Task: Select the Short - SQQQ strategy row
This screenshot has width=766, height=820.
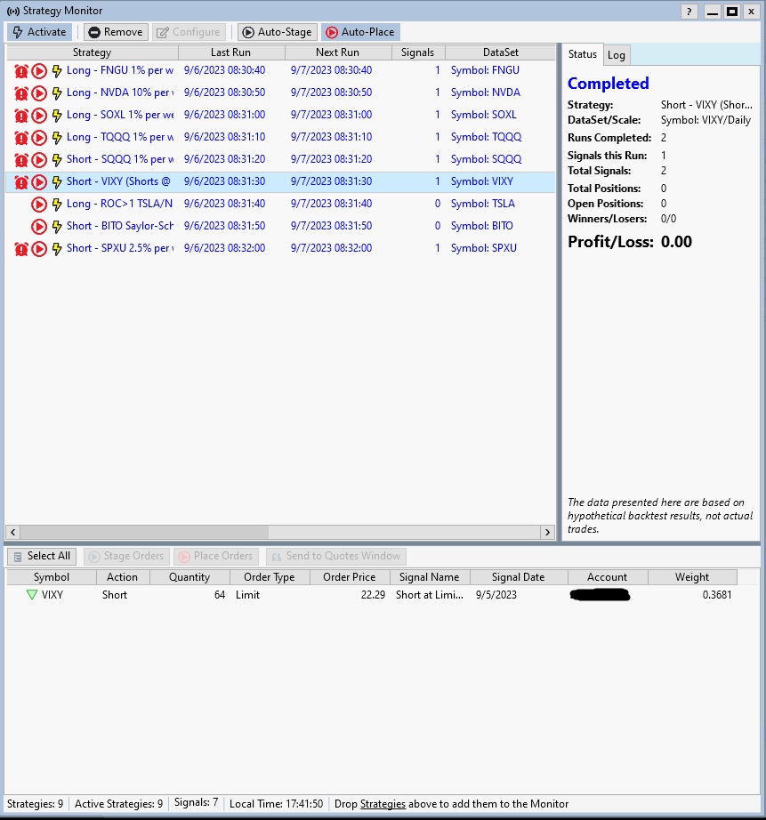Action: 120,159
